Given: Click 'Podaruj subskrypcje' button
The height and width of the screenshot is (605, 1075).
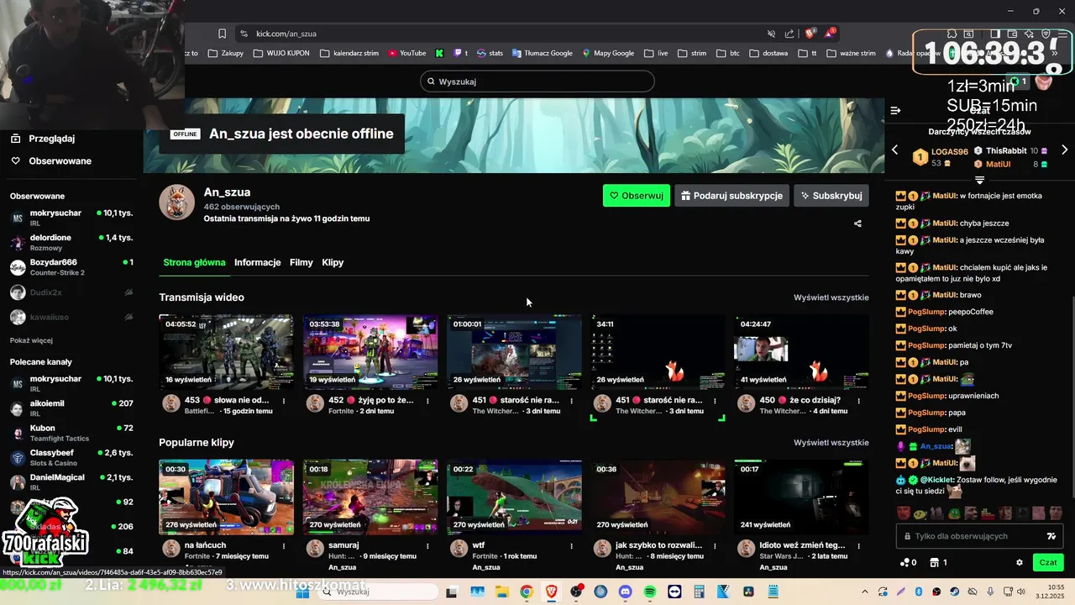Looking at the screenshot, I should point(732,196).
